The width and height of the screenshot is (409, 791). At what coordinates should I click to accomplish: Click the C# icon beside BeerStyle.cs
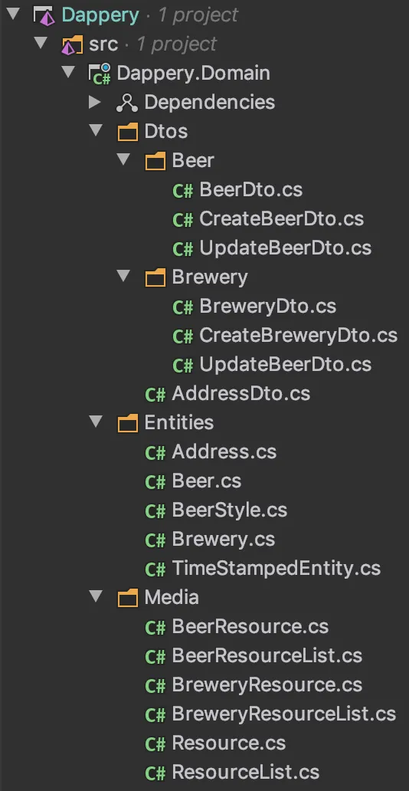point(155,510)
